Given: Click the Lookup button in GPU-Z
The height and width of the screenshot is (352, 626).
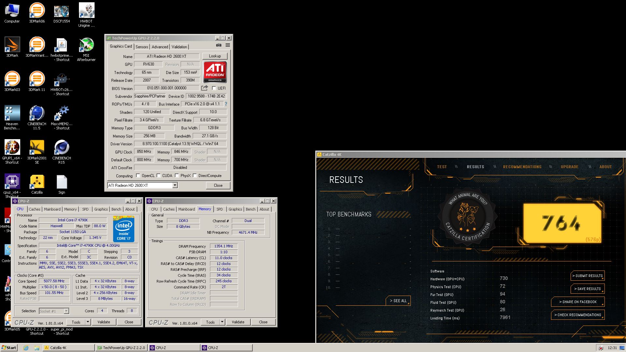Looking at the screenshot, I should (x=215, y=56).
